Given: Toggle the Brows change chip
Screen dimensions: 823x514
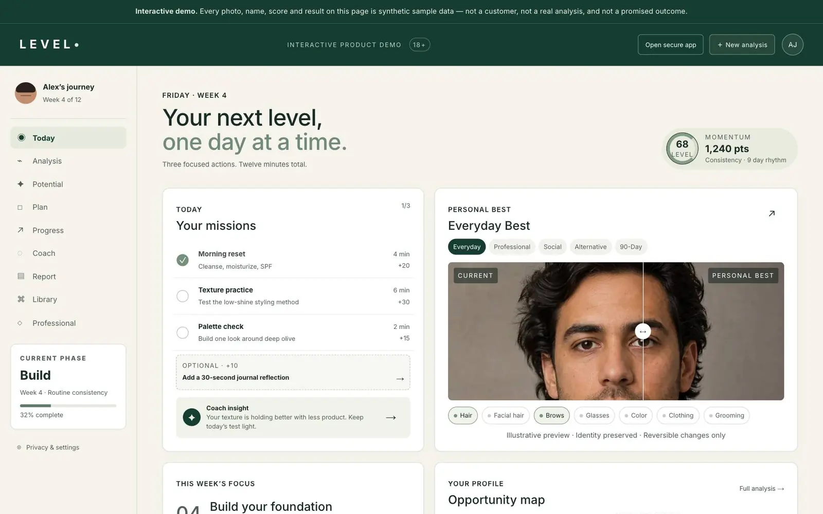Looking at the screenshot, I should coord(551,415).
